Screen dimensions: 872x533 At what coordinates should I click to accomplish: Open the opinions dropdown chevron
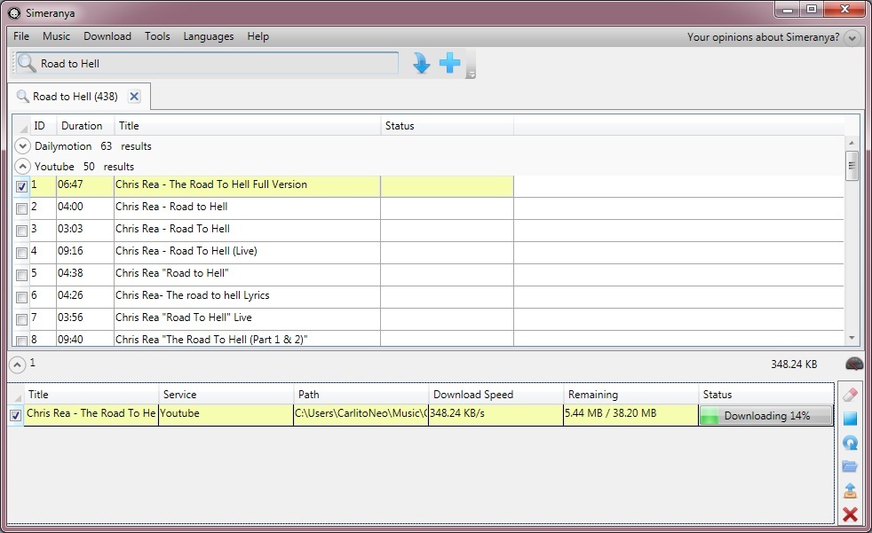pos(852,38)
